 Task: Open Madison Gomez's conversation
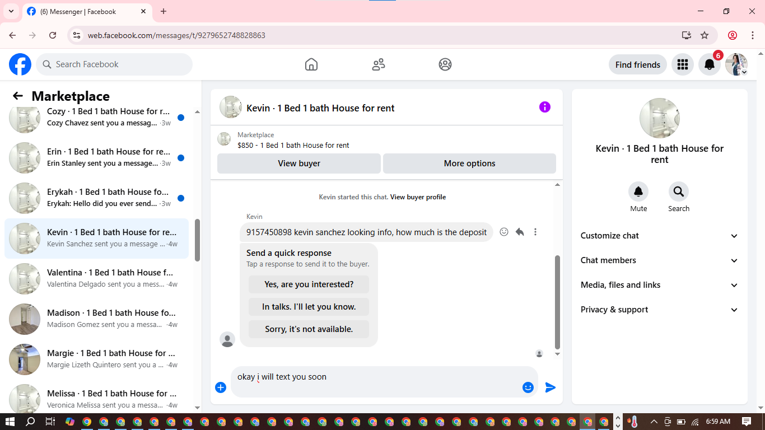pos(96,319)
